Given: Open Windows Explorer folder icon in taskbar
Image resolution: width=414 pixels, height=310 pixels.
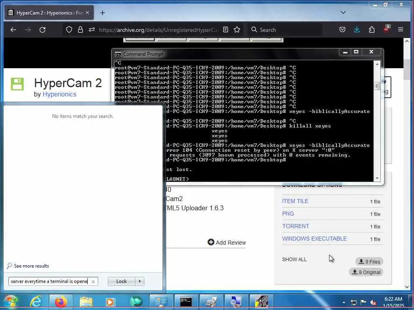Looking at the screenshot, I should pyautogui.click(x=86, y=302).
